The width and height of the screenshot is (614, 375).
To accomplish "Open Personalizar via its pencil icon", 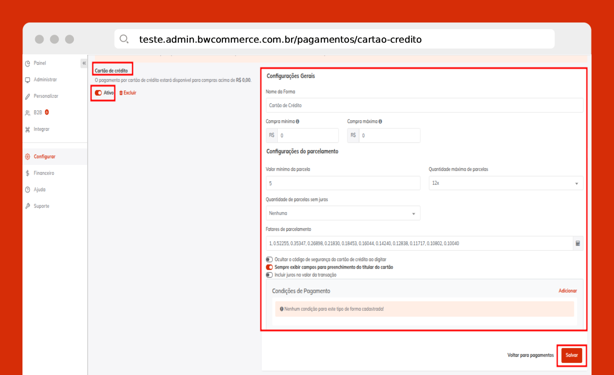I will point(28,96).
